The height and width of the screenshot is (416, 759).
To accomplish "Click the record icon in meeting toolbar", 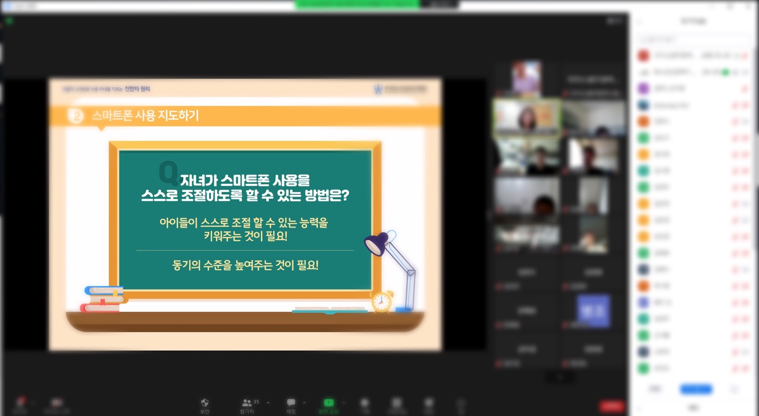I will click(x=364, y=403).
